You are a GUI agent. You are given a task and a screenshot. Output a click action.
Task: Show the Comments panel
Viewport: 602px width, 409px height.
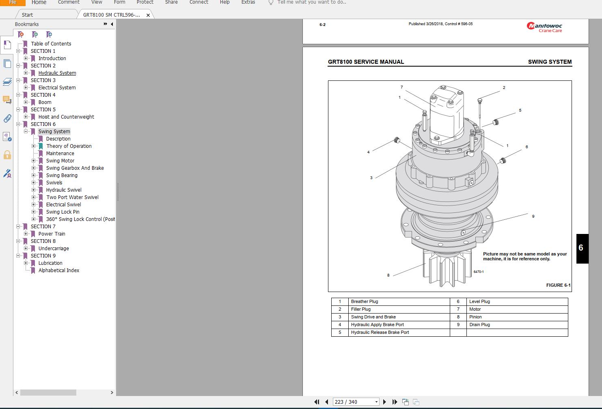(x=7, y=100)
